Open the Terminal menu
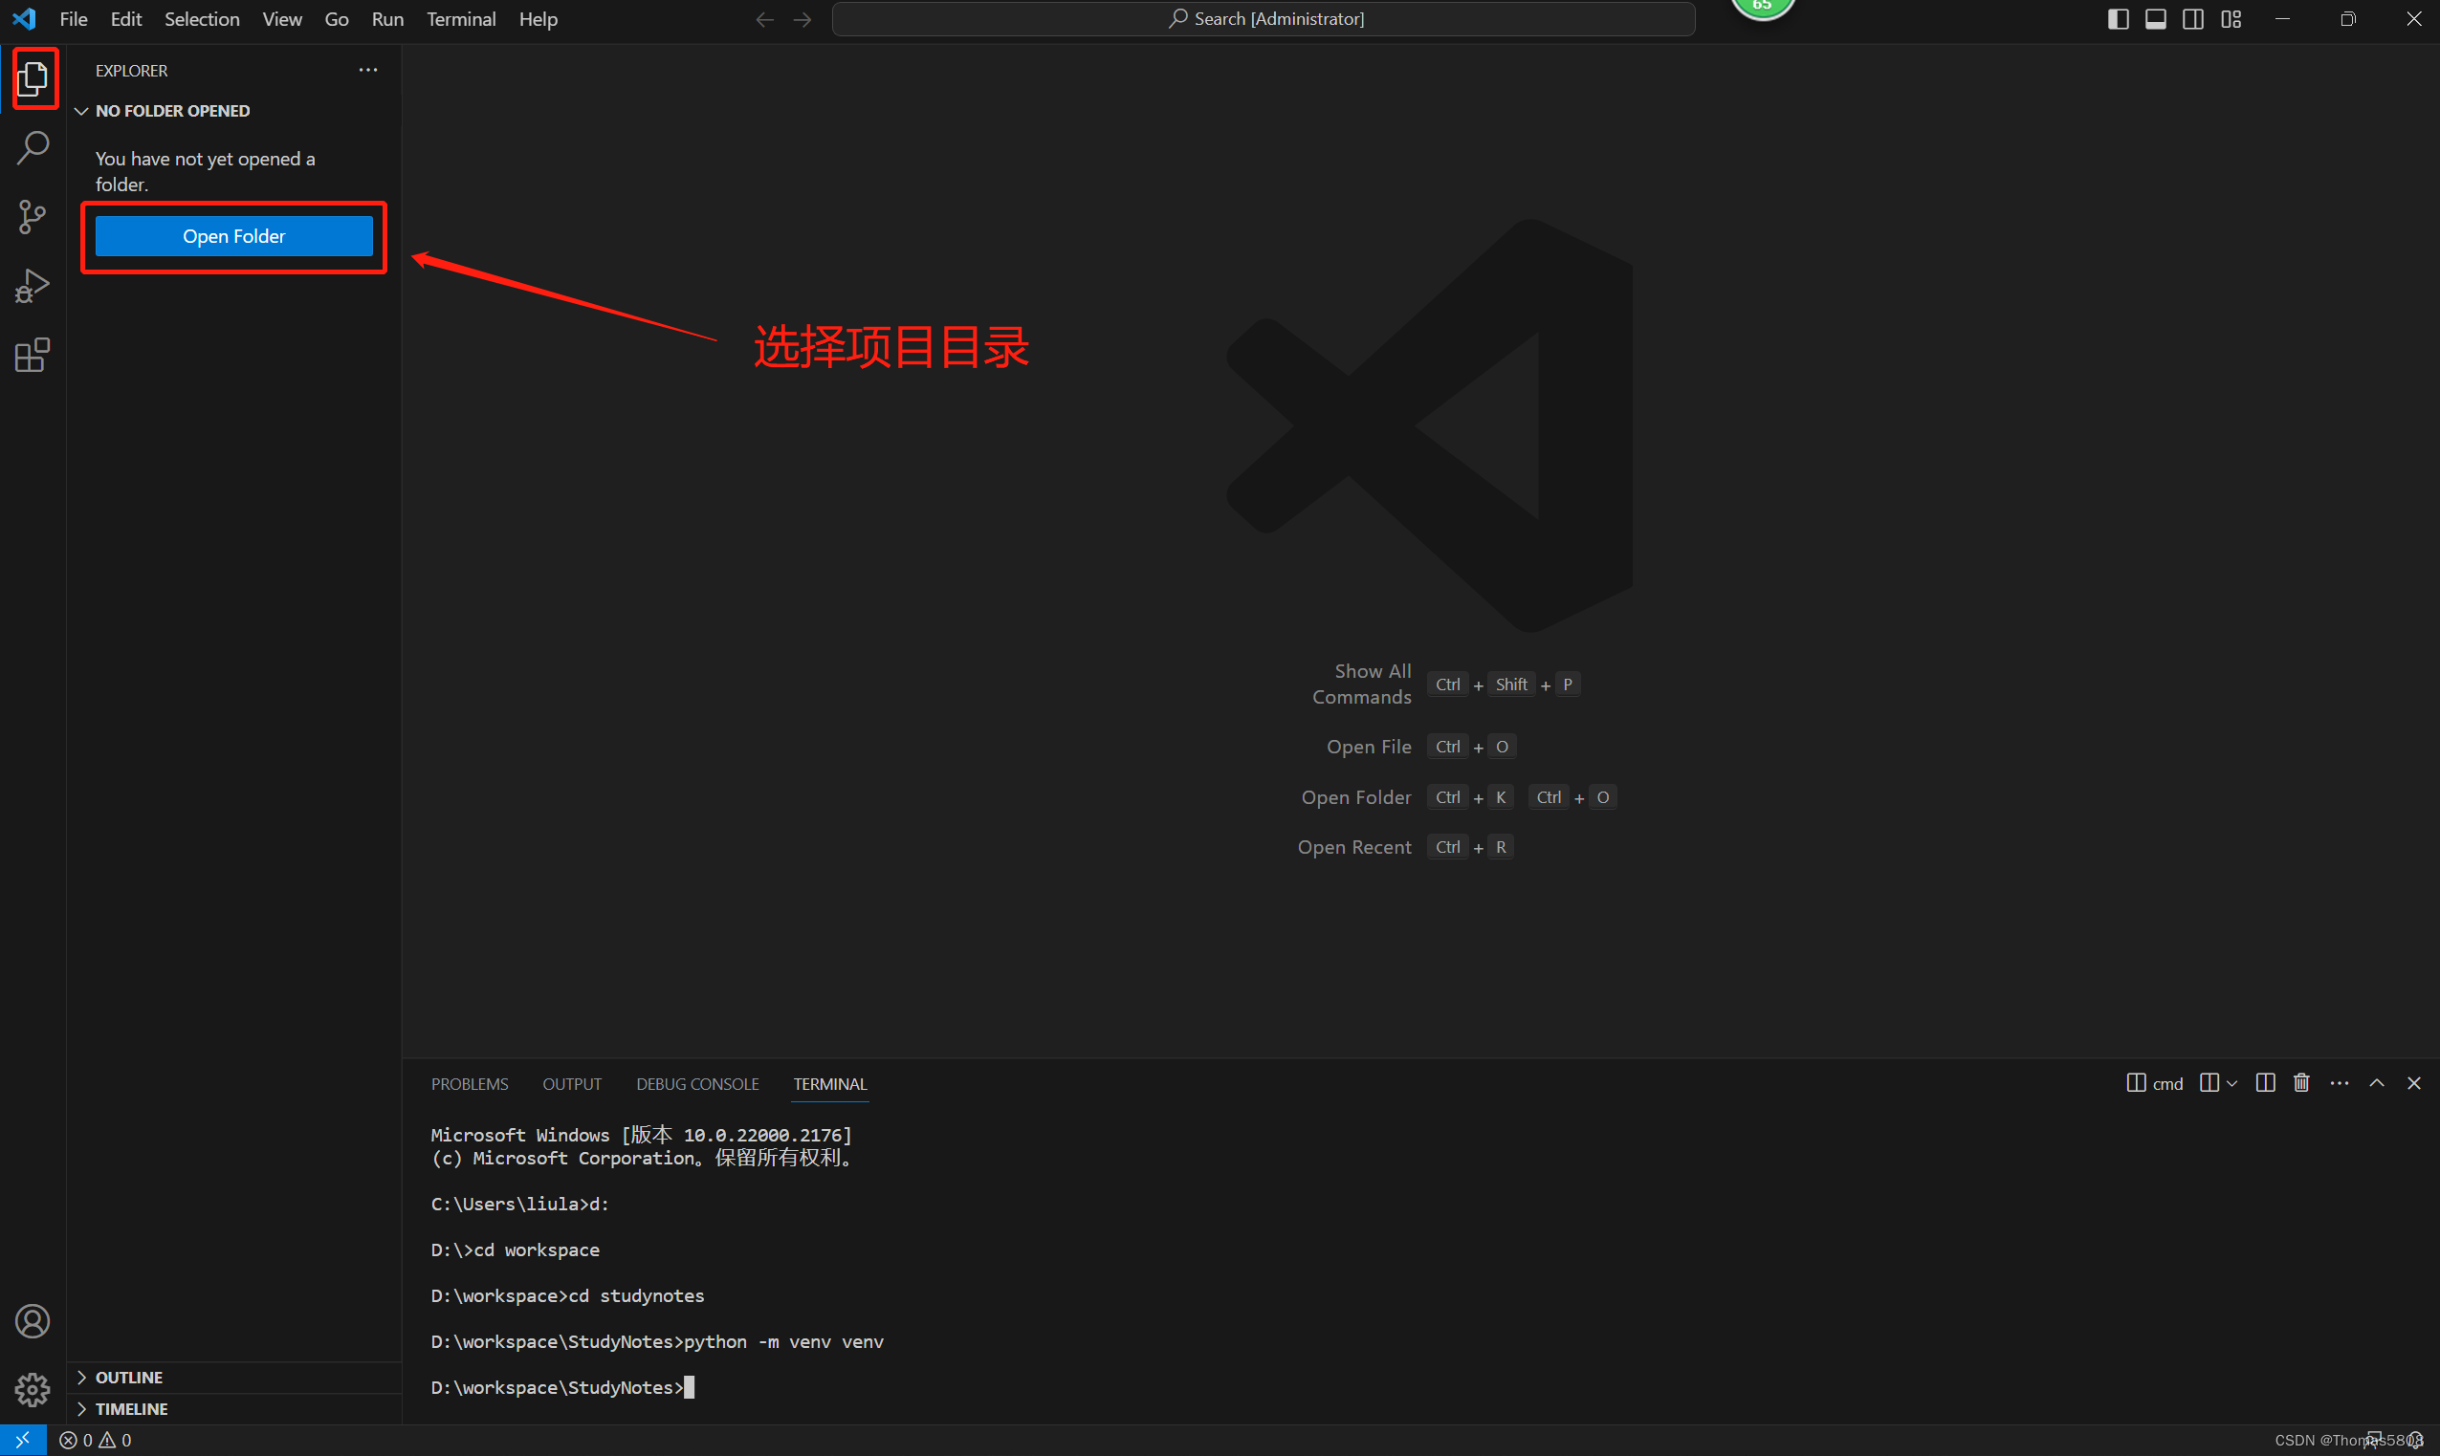The image size is (2440, 1456). (x=460, y=18)
